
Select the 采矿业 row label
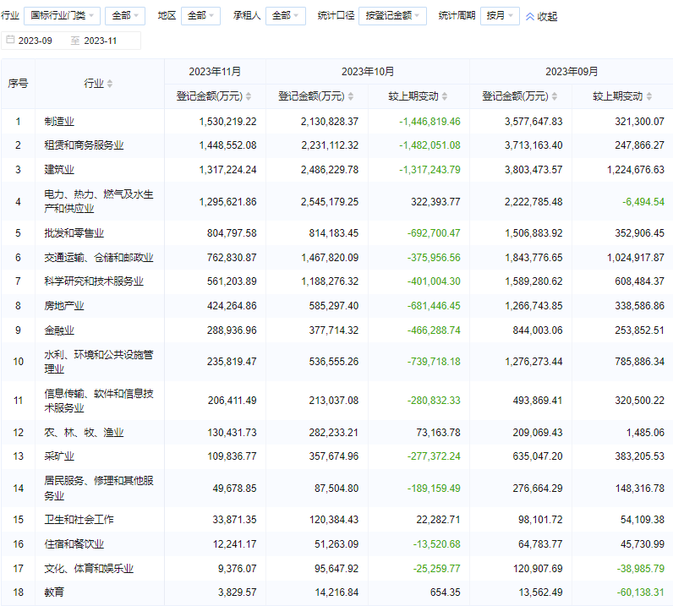click(x=59, y=456)
